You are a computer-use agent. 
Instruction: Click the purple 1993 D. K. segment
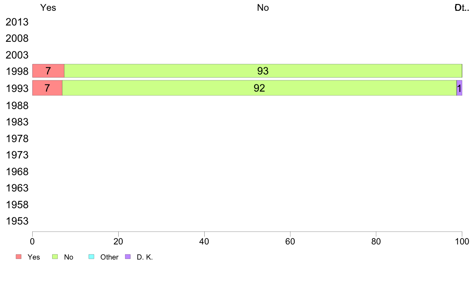(x=459, y=88)
